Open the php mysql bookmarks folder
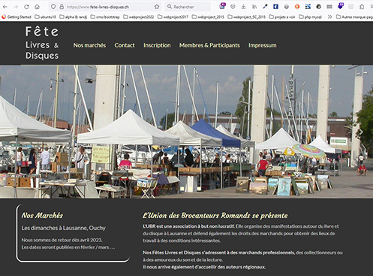This screenshot has width=373, height=276. tap(310, 17)
